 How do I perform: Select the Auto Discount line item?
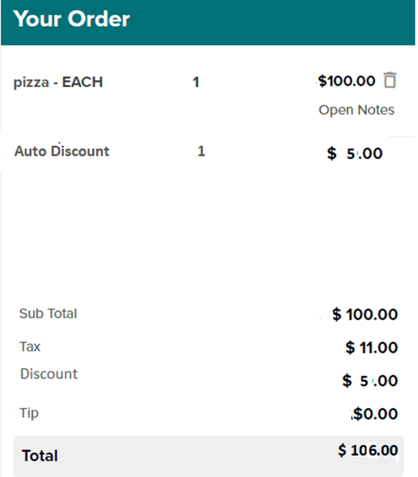pyautogui.click(x=61, y=151)
